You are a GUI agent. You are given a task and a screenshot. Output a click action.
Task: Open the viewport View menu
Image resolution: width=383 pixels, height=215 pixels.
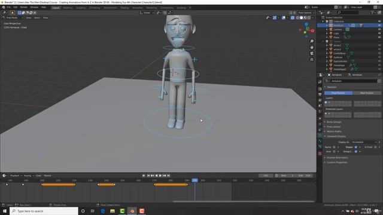pos(28,18)
